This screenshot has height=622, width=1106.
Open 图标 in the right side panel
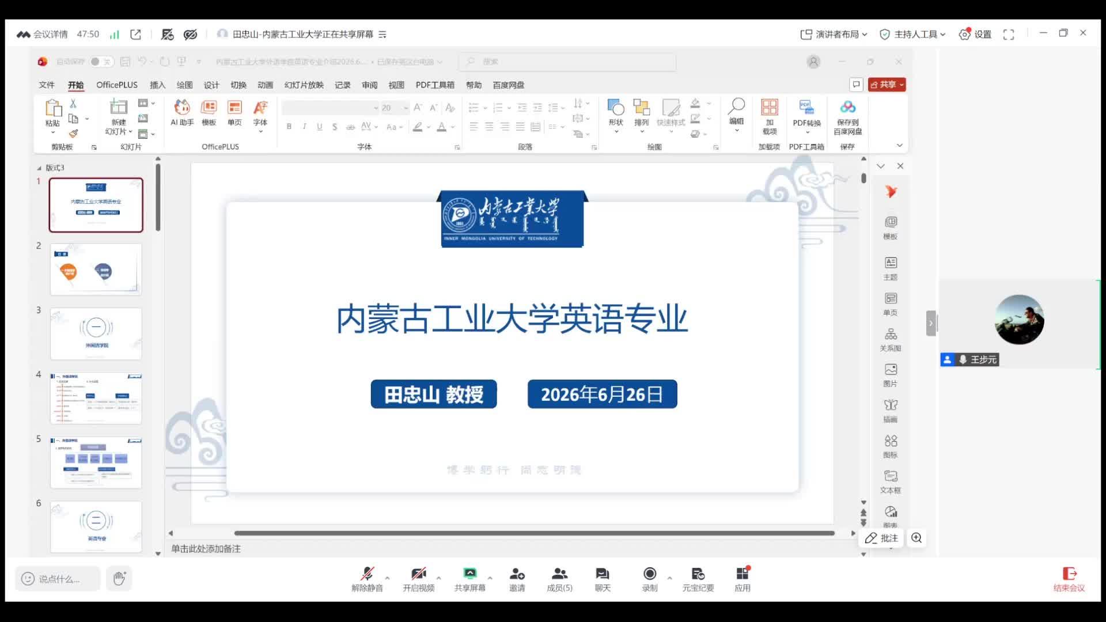tap(891, 446)
